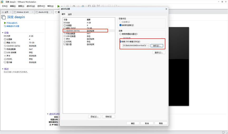Select 处理器 processor icon in settings dialog list
The width and height of the screenshot is (228, 134).
click(x=65, y=25)
